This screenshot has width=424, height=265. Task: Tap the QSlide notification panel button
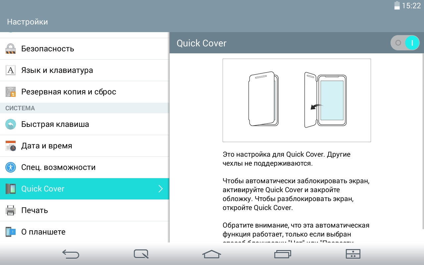pos(353,254)
